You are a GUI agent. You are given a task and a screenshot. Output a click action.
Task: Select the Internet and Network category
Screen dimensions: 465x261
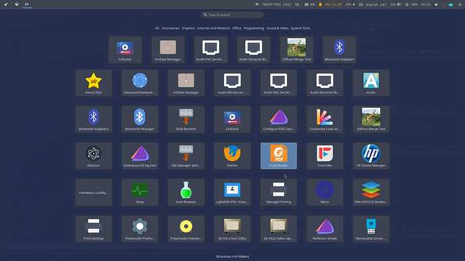pyautogui.click(x=214, y=28)
